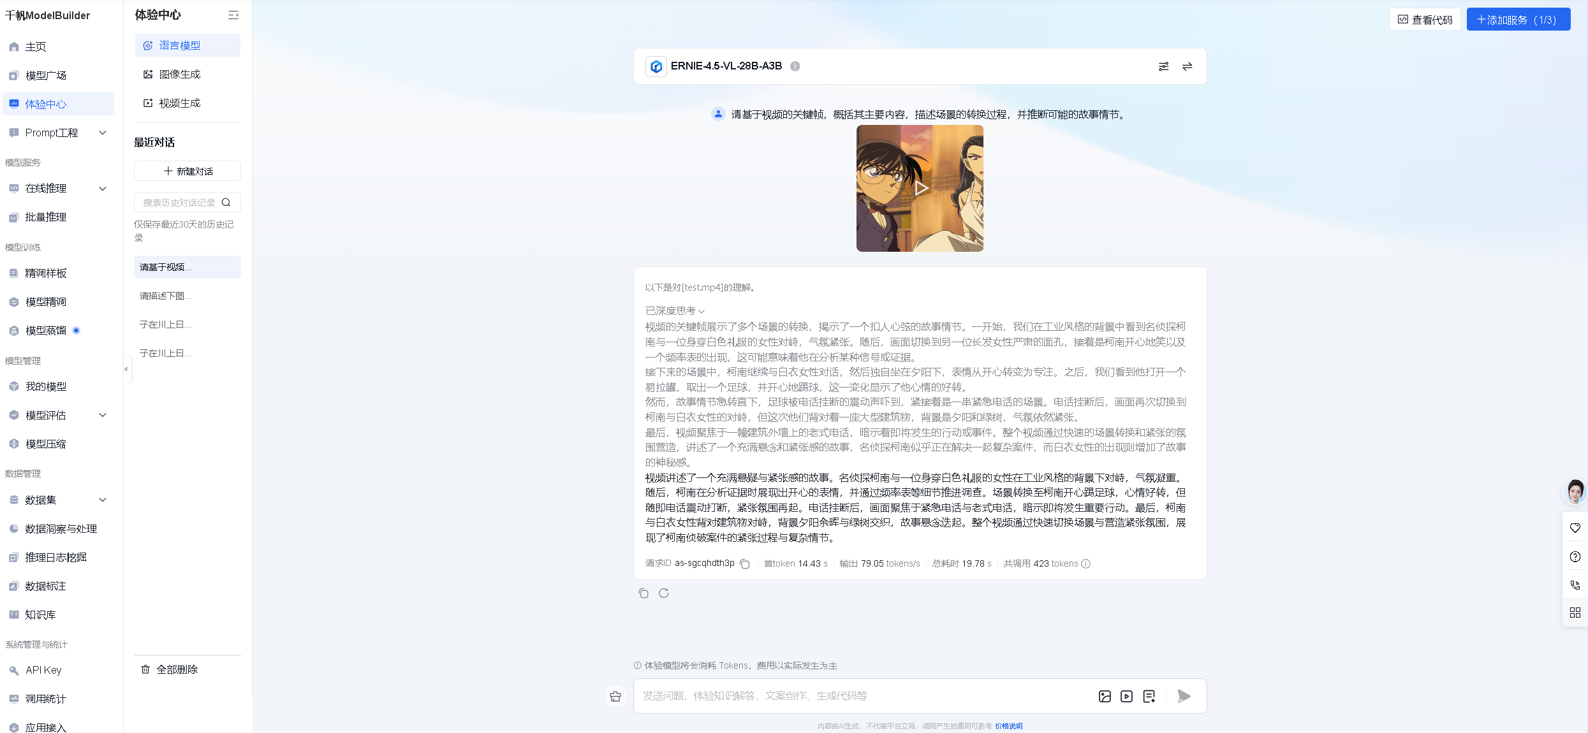Switch model using the swap arrows icon
Image resolution: width=1588 pixels, height=733 pixels.
click(x=1187, y=66)
